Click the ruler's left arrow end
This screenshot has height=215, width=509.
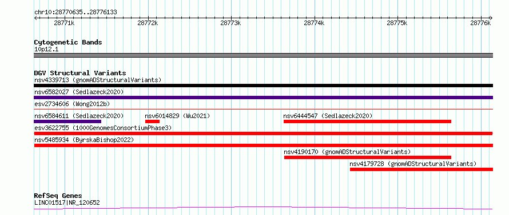pyautogui.click(x=35, y=18)
